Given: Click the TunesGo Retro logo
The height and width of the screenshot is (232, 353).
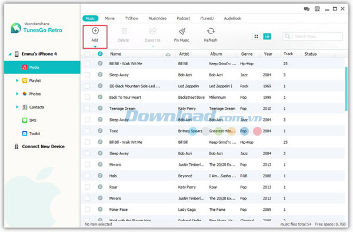Looking at the screenshot, I should pyautogui.click(x=16, y=28).
